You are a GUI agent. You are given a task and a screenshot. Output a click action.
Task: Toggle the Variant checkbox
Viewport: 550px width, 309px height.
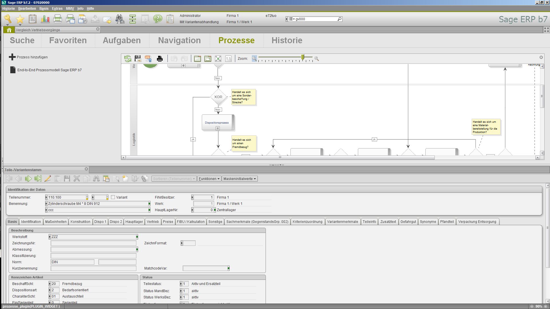pyautogui.click(x=113, y=197)
